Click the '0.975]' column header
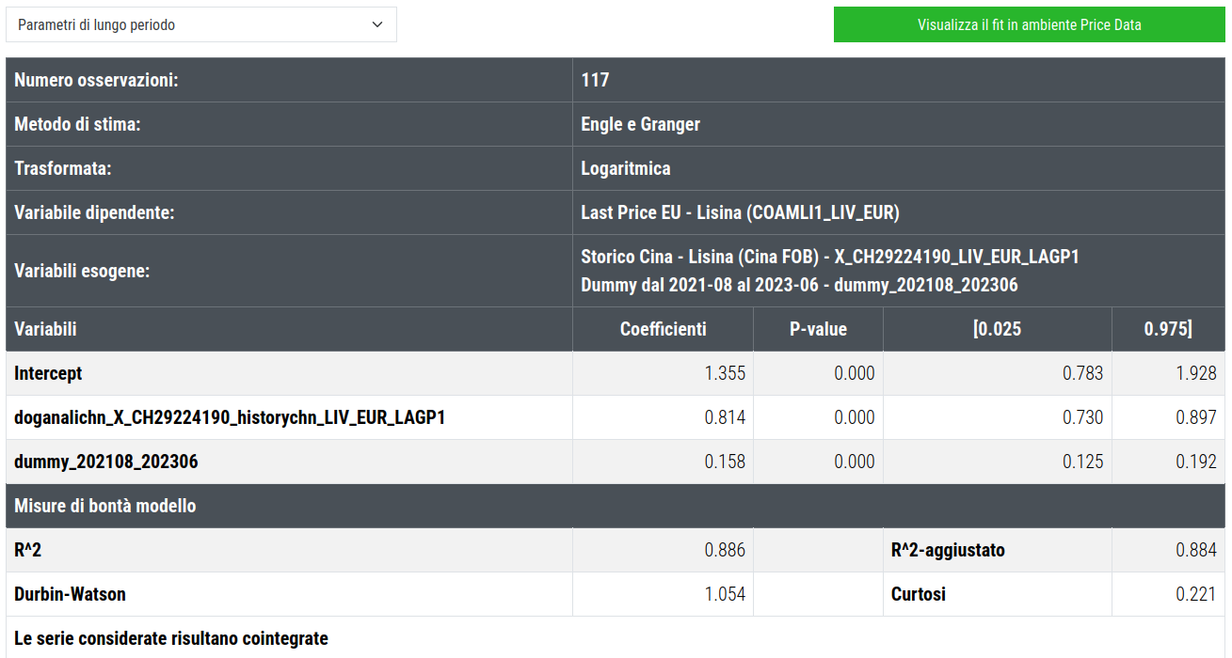1232x658 pixels. [1168, 329]
